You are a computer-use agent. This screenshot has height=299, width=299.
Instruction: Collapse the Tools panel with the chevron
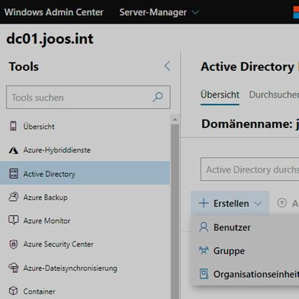(167, 66)
